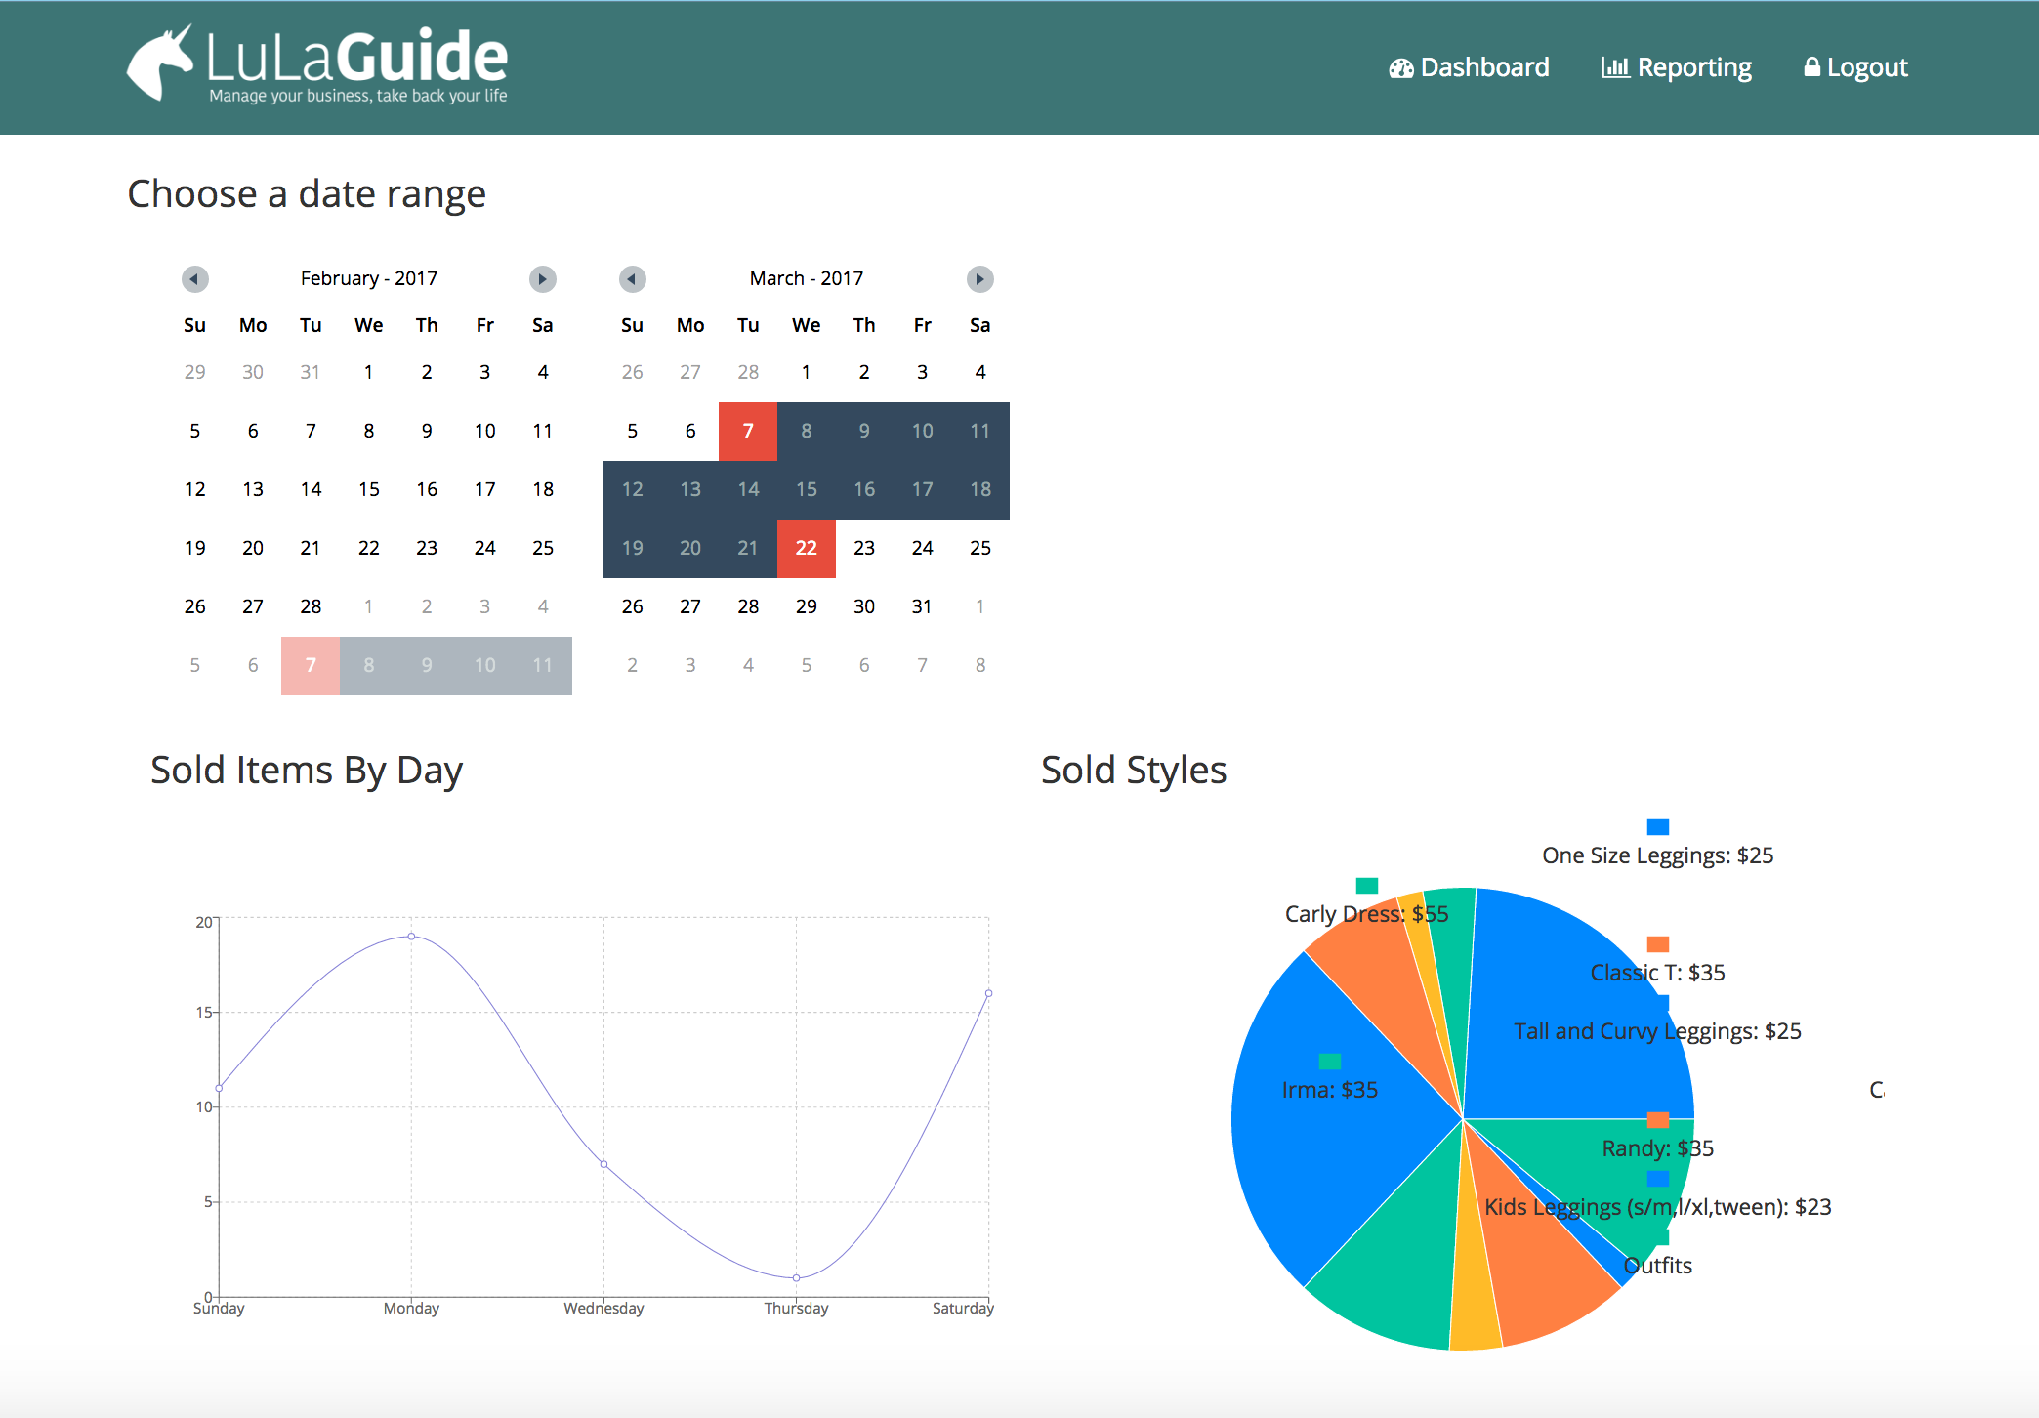This screenshot has height=1418, width=2039.
Task: Pick March 29 on the calendar
Action: point(806,606)
